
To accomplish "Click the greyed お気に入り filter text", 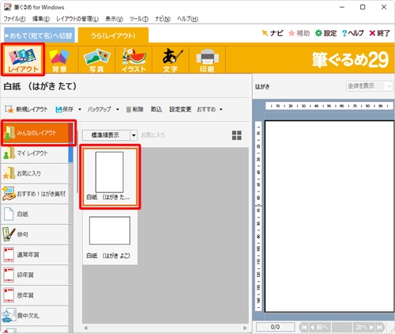I will tap(153, 135).
